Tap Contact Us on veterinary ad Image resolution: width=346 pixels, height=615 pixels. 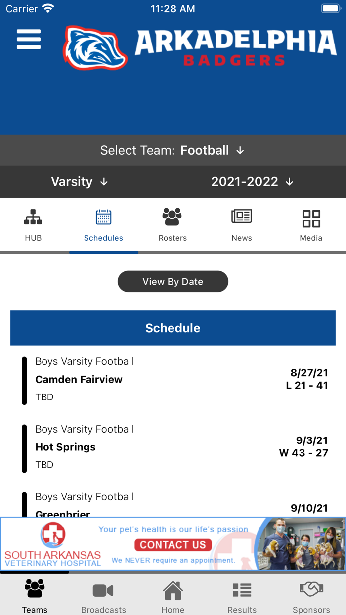click(173, 545)
